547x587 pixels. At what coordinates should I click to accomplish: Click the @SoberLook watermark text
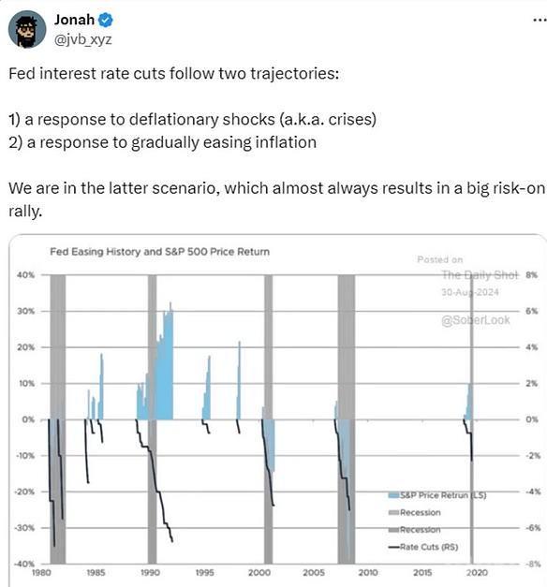476,320
